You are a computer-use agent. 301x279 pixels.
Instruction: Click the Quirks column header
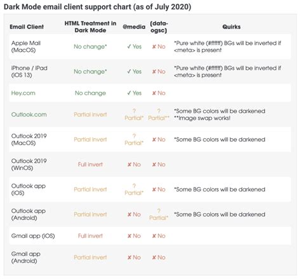231,27
